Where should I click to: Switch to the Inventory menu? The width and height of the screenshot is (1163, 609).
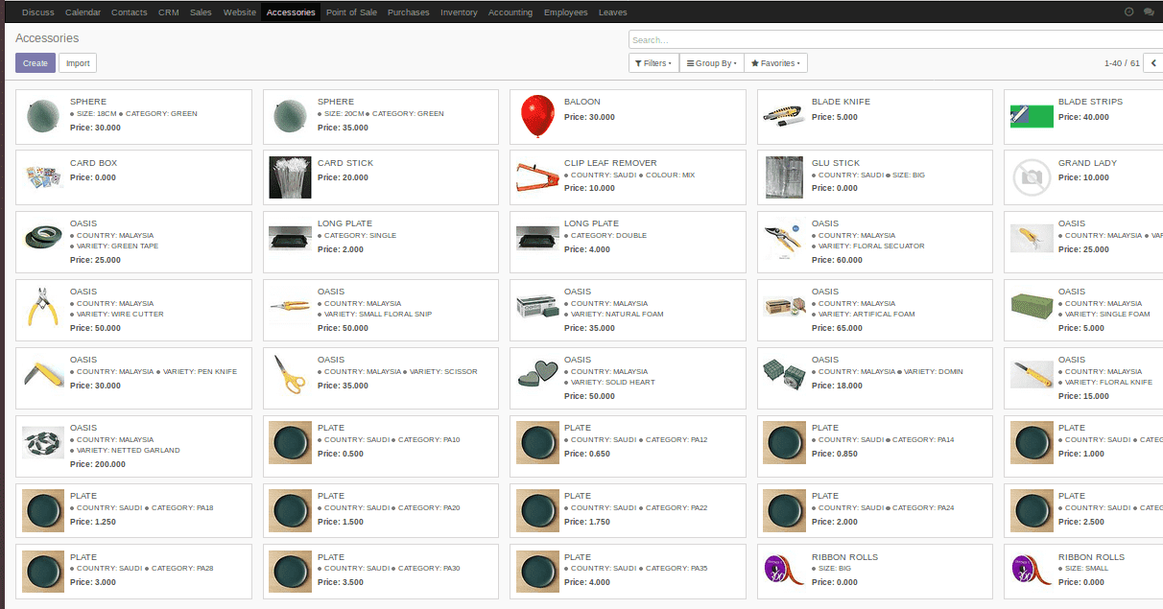tap(459, 12)
